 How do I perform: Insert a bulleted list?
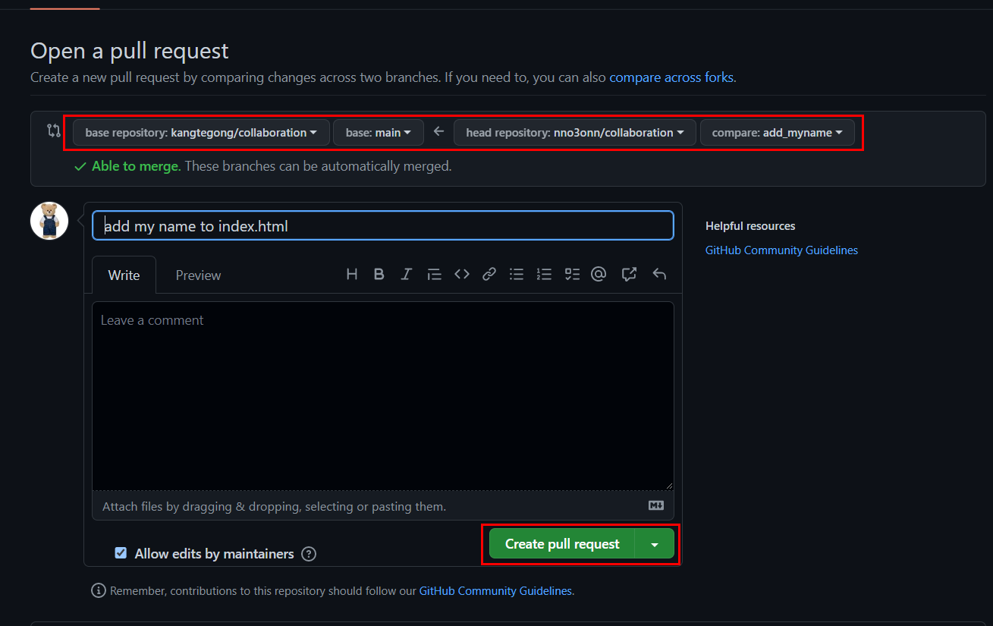[x=517, y=275]
